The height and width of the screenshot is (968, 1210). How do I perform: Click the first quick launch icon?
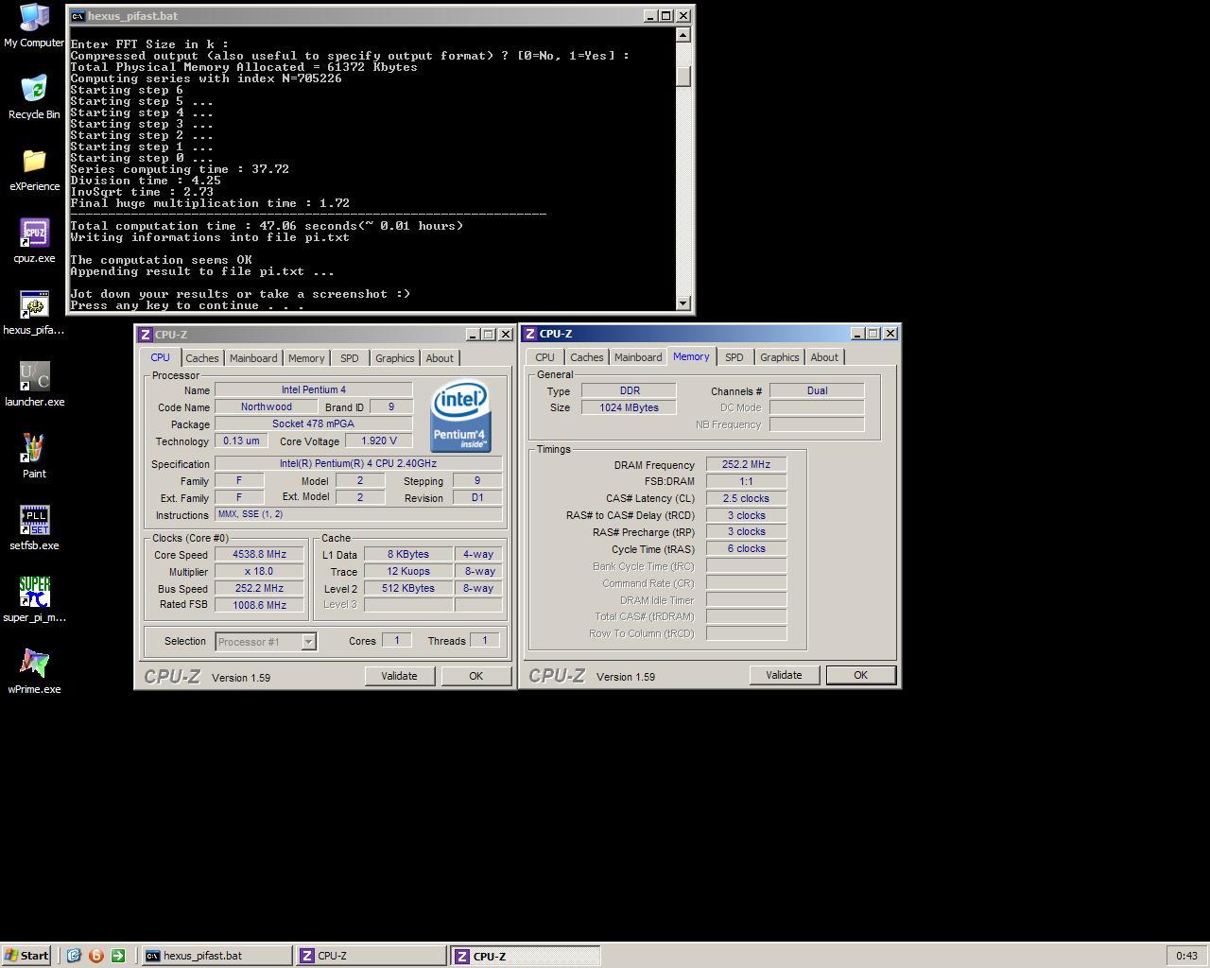[74, 956]
